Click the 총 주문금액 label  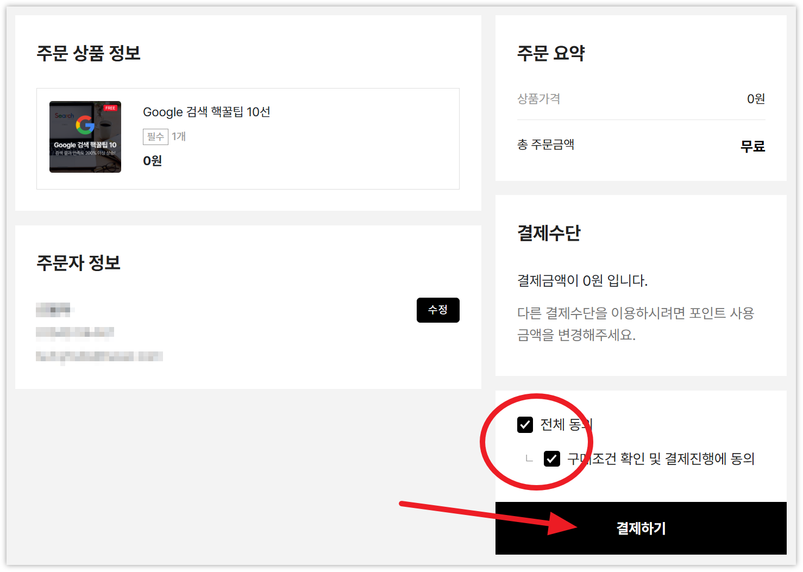[545, 144]
